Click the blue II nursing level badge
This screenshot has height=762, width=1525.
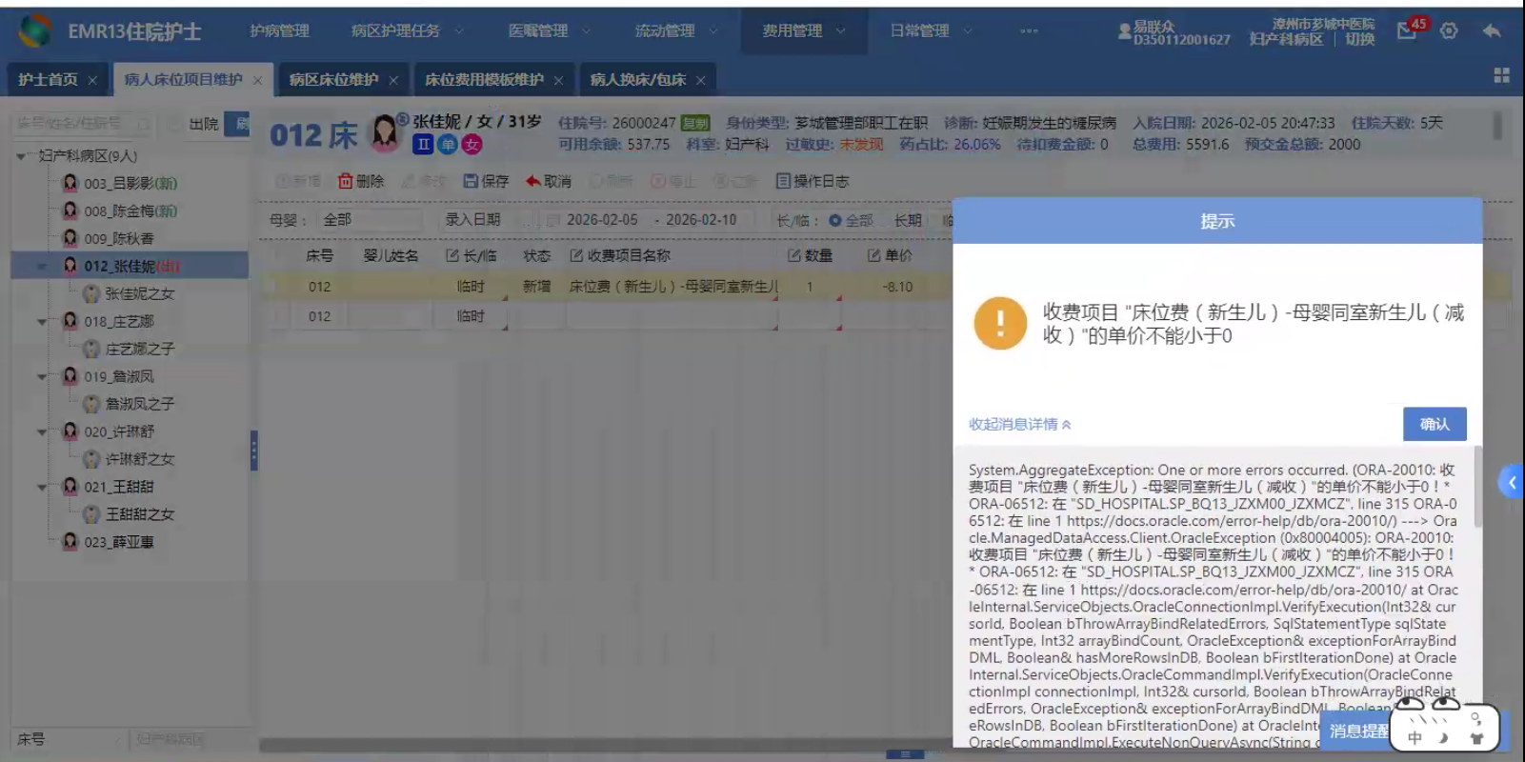pyautogui.click(x=423, y=144)
